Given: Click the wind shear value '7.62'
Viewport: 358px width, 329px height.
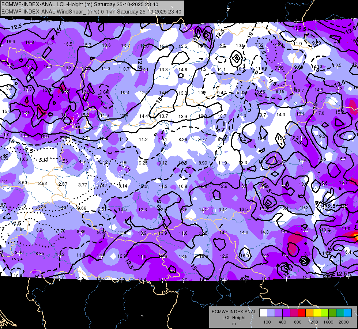Looking at the screenshot, I should (259, 45).
